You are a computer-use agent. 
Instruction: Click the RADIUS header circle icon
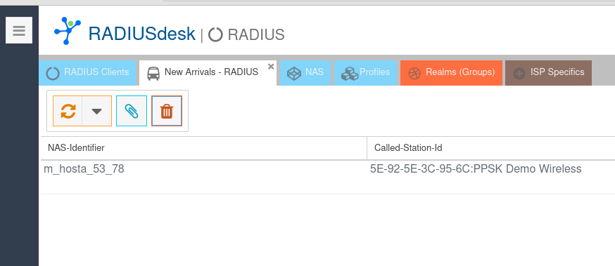point(215,34)
